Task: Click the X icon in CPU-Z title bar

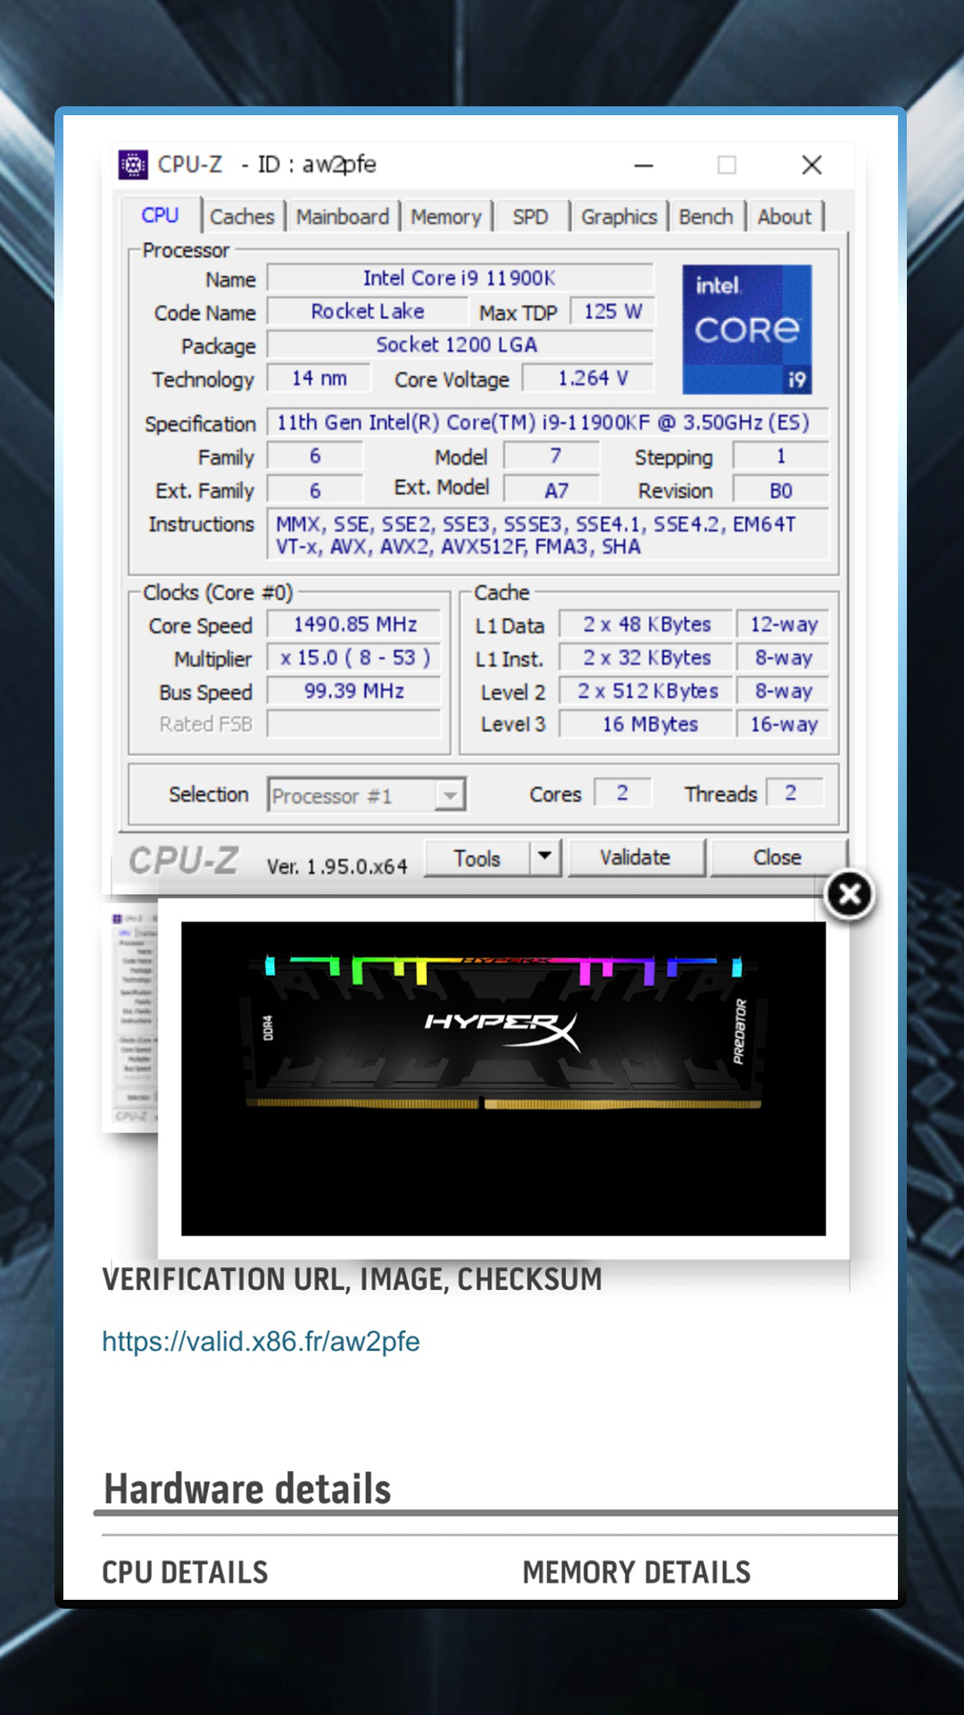Action: (x=811, y=165)
